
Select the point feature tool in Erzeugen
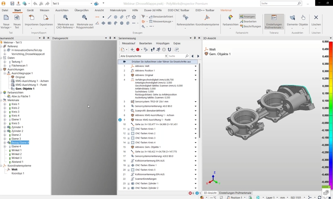[x=103, y=17]
